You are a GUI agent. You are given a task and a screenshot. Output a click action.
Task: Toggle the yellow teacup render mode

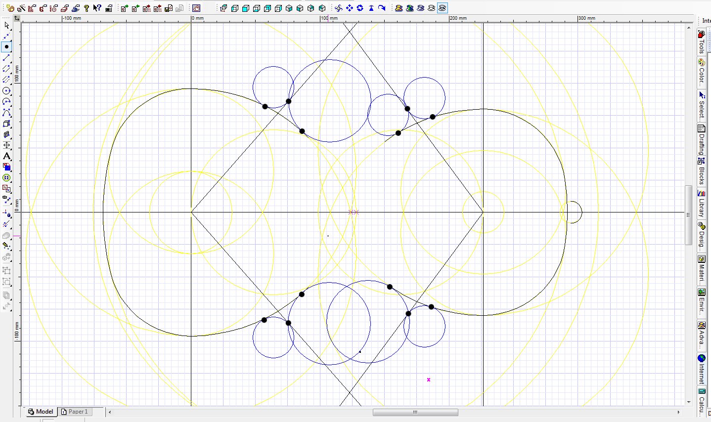399,8
